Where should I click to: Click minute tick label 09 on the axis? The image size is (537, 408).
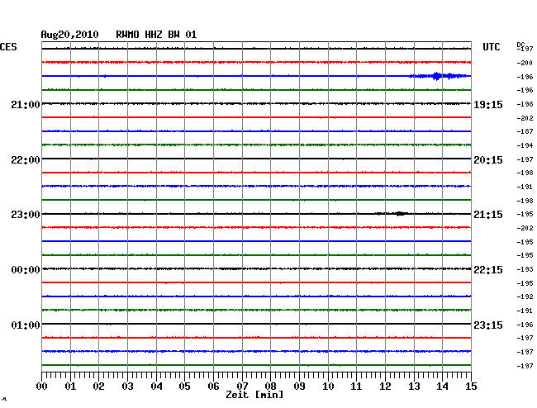299,386
